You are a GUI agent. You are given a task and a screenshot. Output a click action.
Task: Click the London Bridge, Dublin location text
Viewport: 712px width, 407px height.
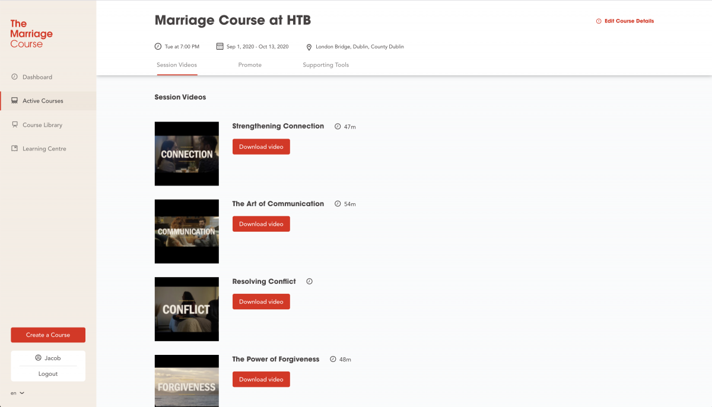pos(360,47)
